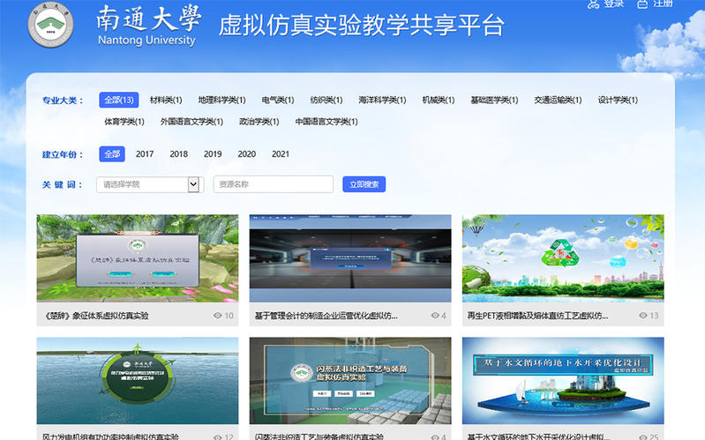Viewport: 705px width, 440px height.
Task: Open the 闪蒸法非织造工艺 experiment thumbnail
Action: [349, 381]
